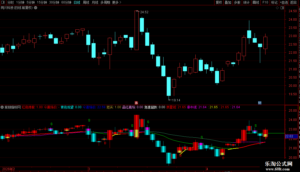This screenshot has height=172, width=300.
Task: Select the 15分钟 period tab
Action: pyautogui.click(x=42, y=2)
